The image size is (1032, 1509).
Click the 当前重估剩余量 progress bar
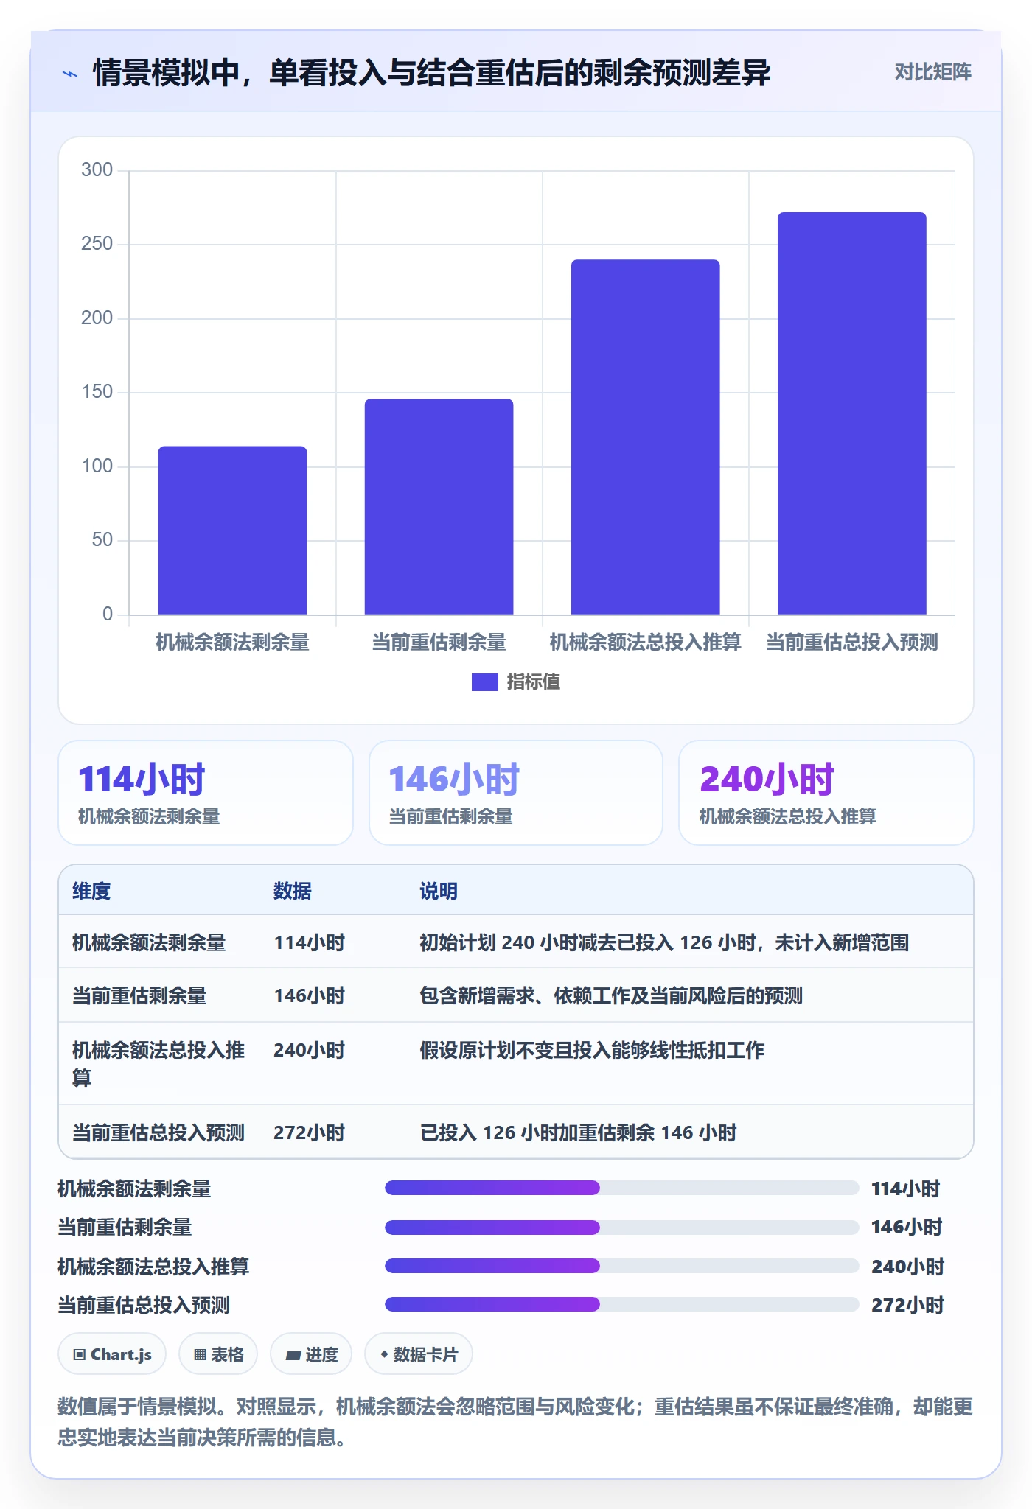[621, 1227]
